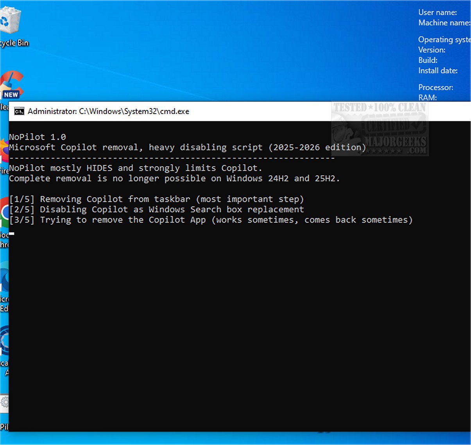Screen dimensions: 471x445
Task: Click the '[1/5] Removing Copilot from taskbar' line
Action: (157, 199)
